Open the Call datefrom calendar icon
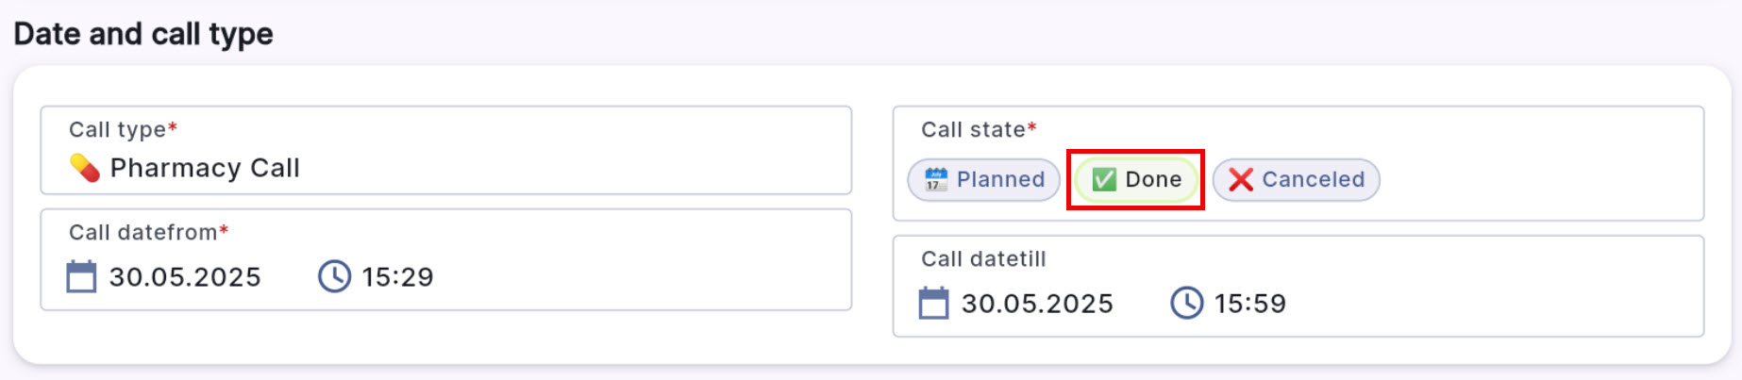1742x380 pixels. click(82, 277)
